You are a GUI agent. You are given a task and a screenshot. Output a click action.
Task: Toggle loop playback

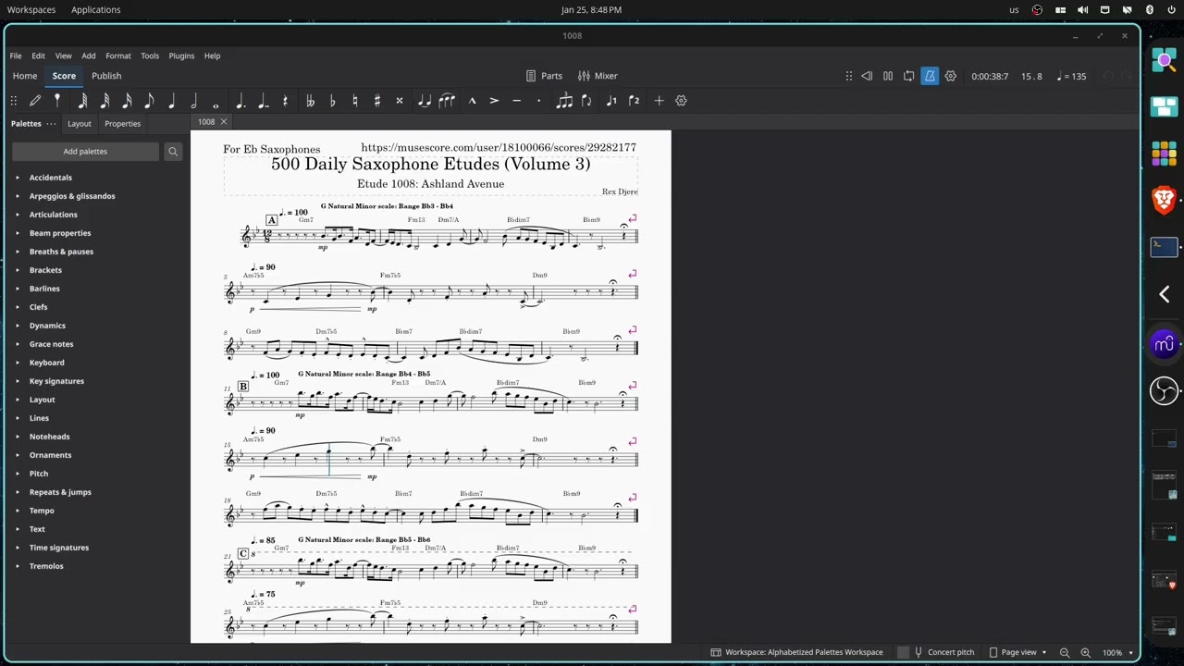(x=908, y=76)
